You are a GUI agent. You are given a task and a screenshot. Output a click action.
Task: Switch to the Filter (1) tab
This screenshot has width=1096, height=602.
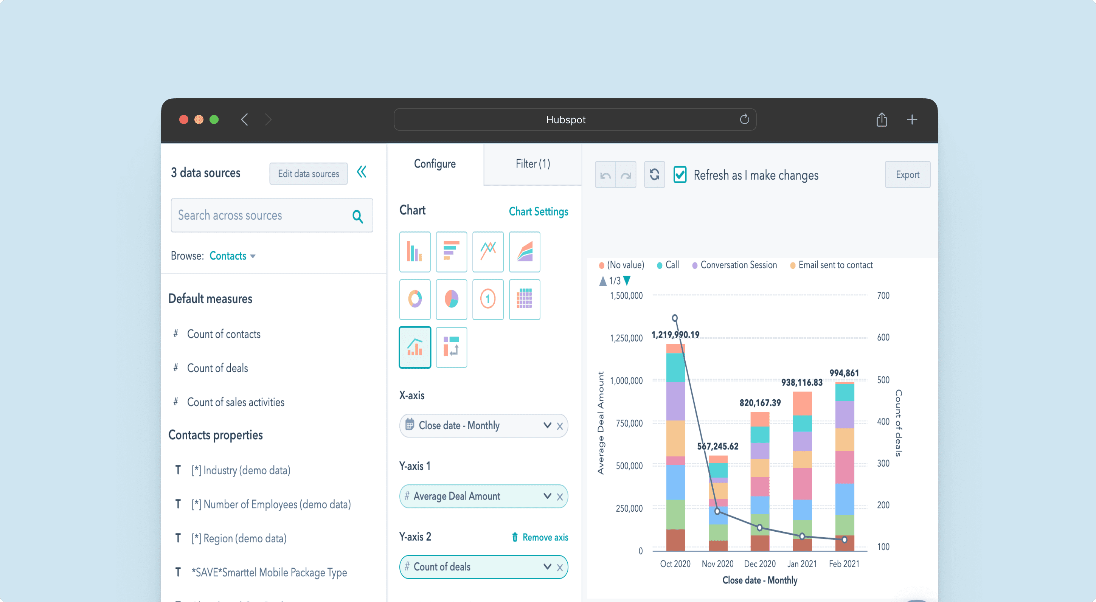click(532, 164)
